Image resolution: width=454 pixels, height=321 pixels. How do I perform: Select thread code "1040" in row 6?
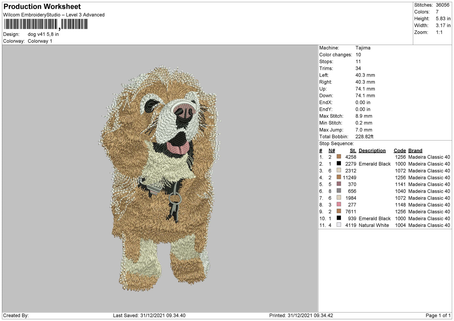[x=400, y=191]
